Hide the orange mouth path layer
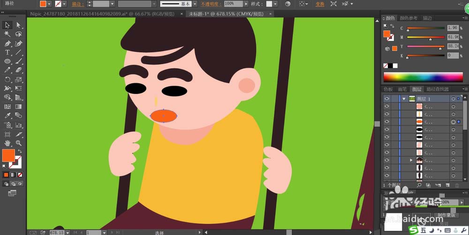The height and width of the screenshot is (235, 469). [387, 122]
